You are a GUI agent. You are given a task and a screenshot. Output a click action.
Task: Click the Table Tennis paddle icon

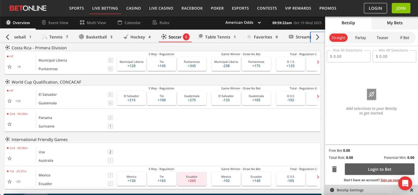point(200,37)
